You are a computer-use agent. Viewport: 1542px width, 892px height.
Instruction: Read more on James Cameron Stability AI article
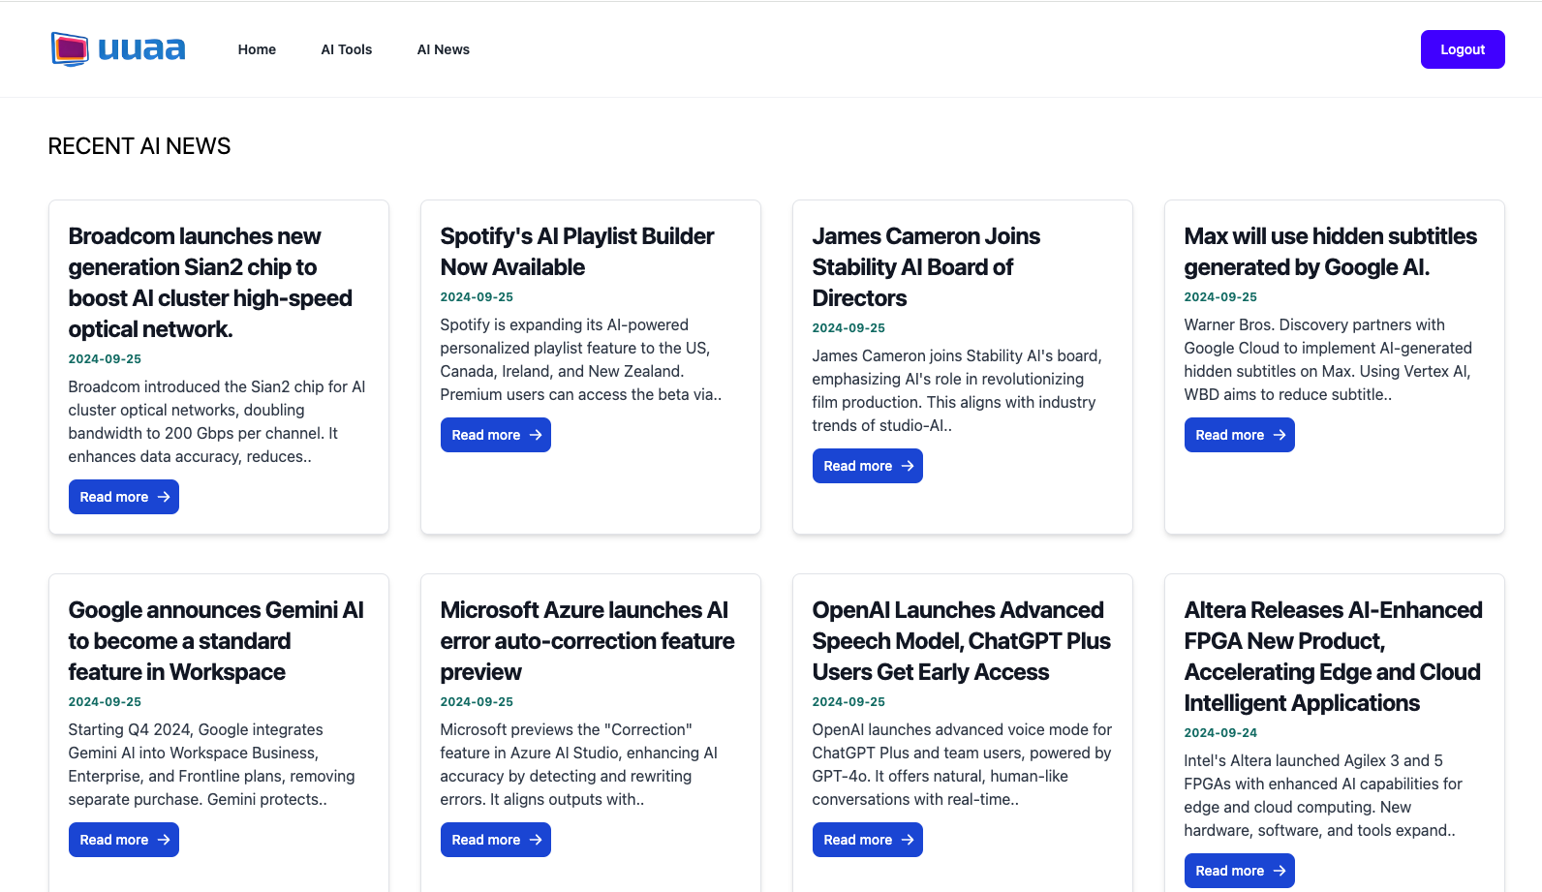868,466
